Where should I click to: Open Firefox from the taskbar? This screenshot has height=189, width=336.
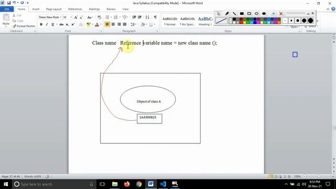click(x=127, y=184)
